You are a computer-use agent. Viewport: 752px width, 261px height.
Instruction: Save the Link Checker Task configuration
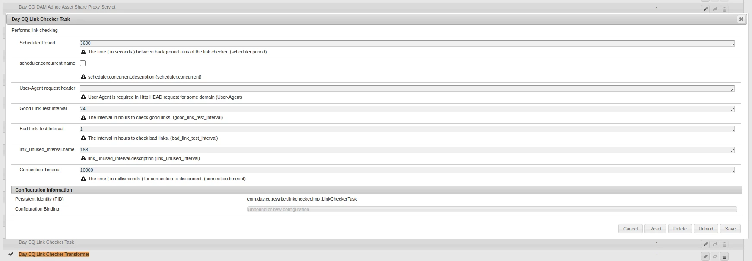pyautogui.click(x=730, y=229)
